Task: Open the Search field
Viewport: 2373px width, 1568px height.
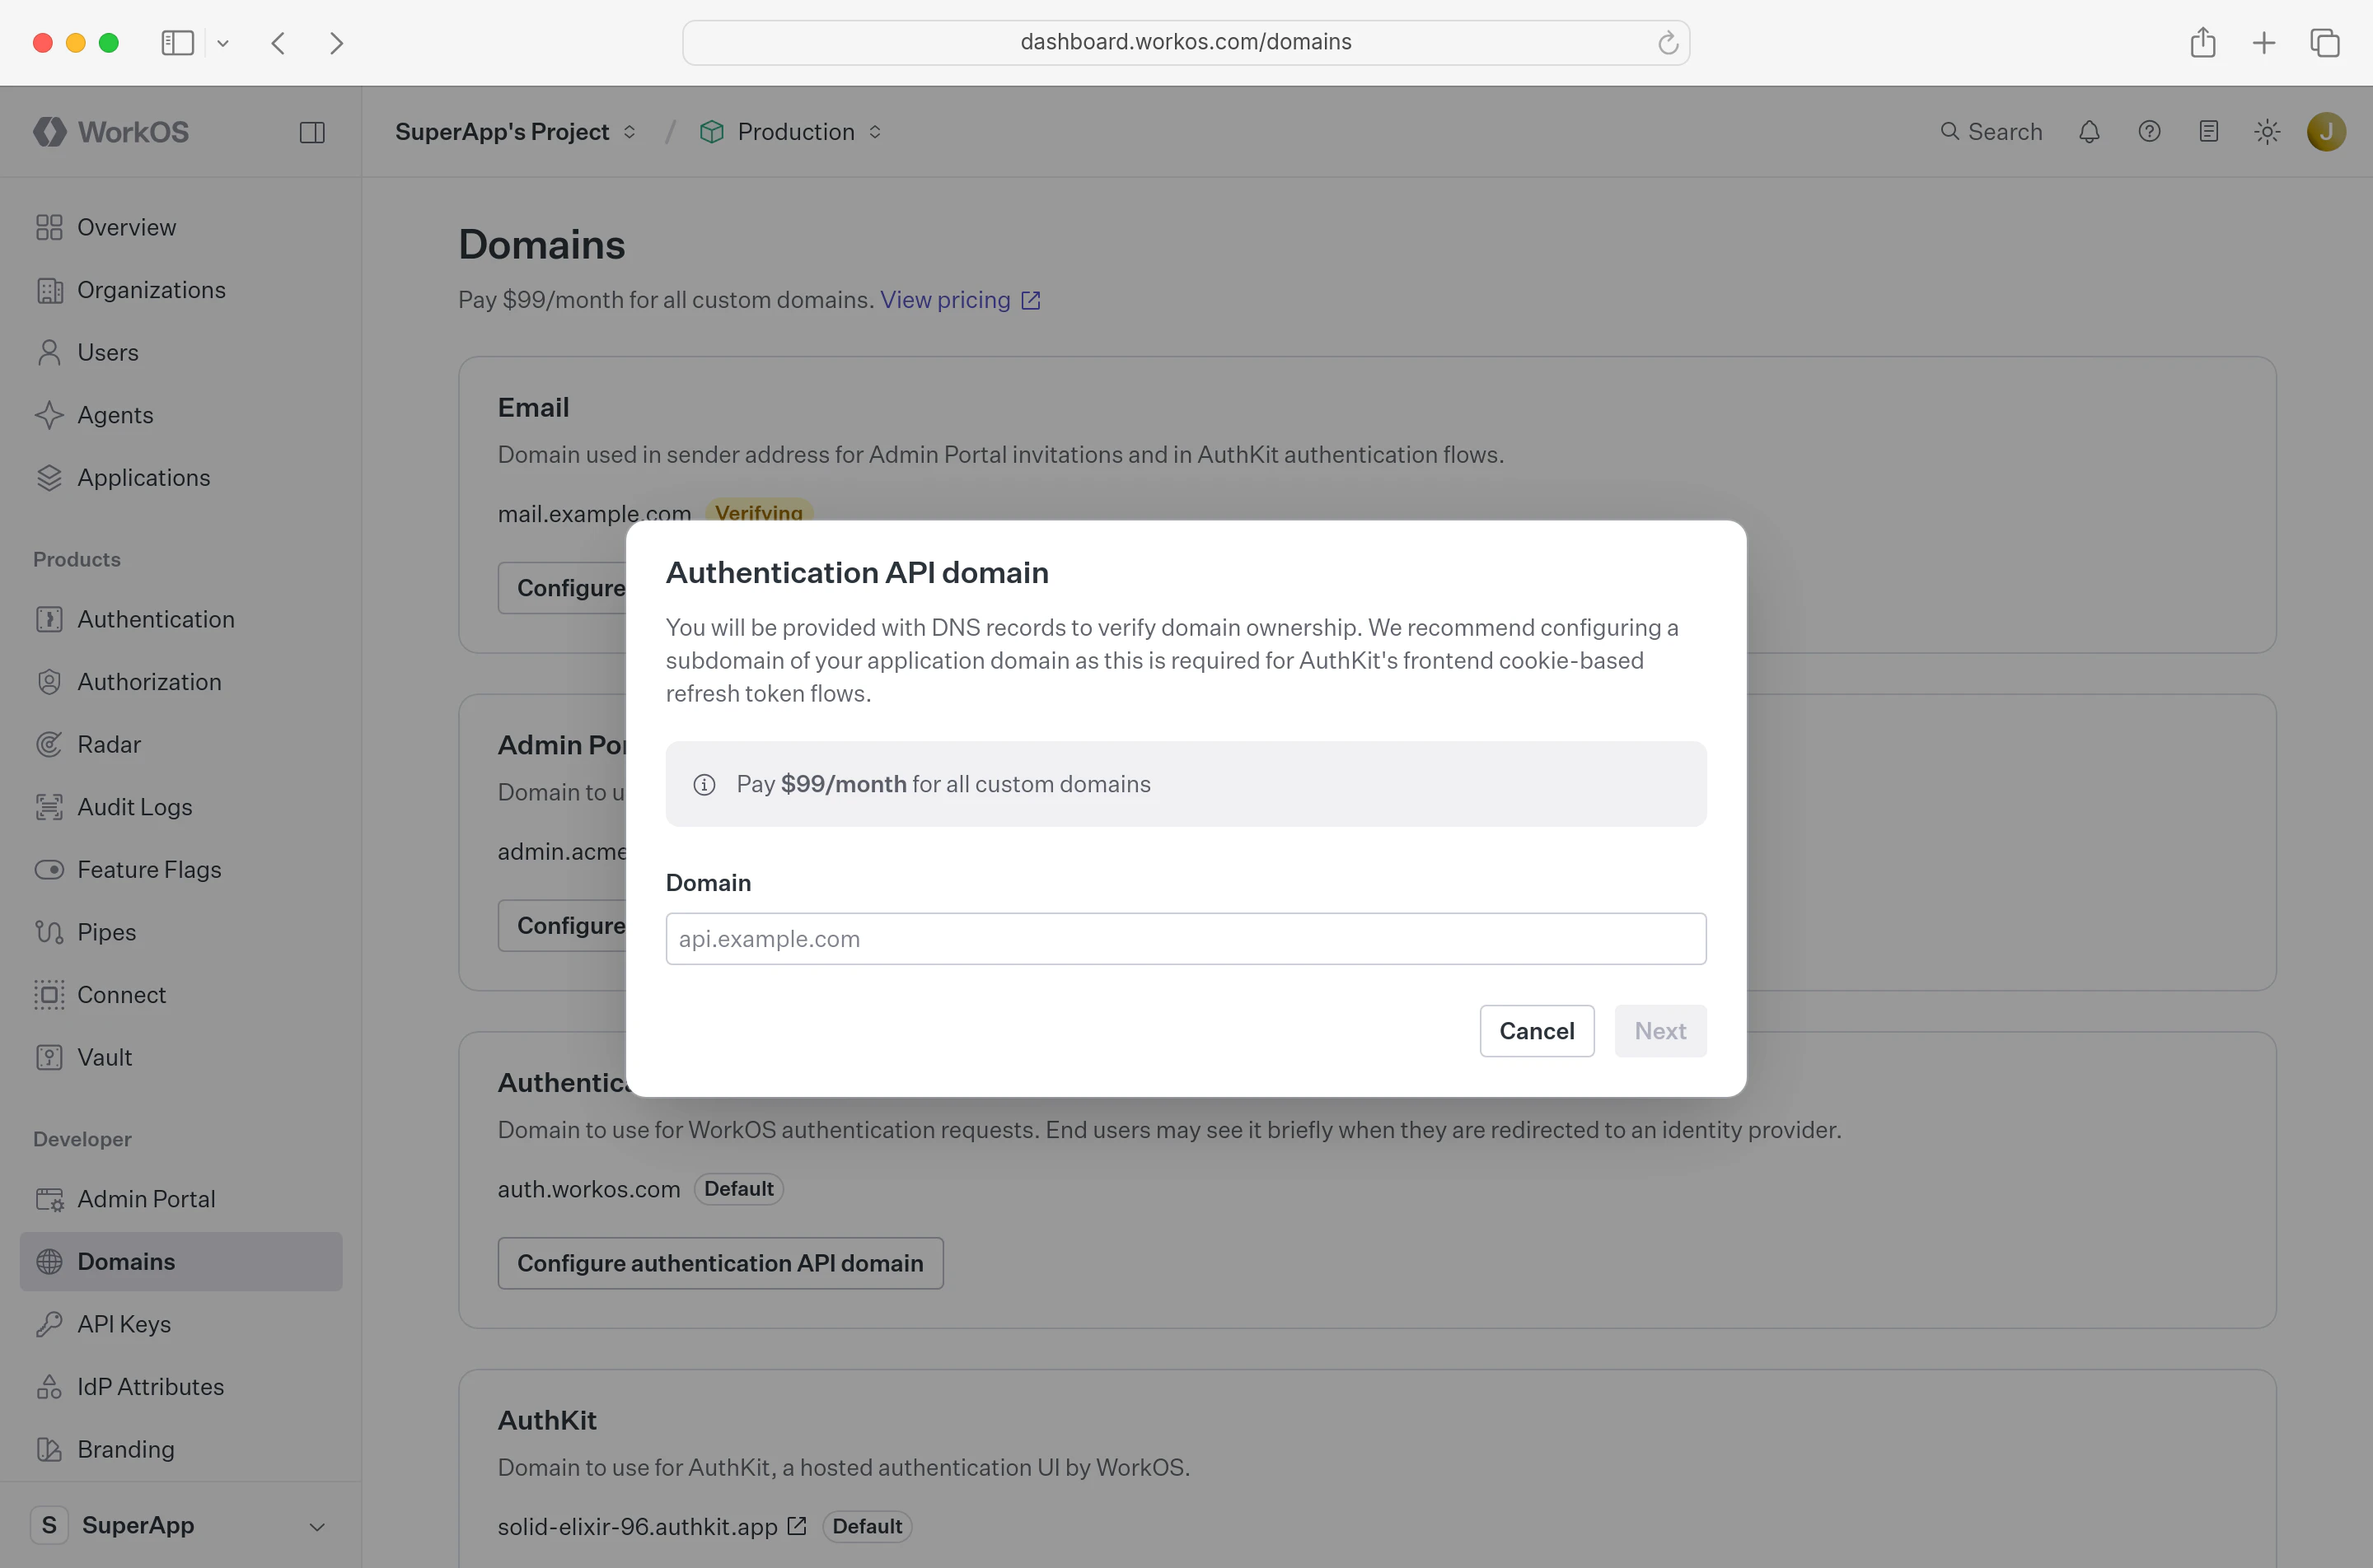Action: [1991, 132]
